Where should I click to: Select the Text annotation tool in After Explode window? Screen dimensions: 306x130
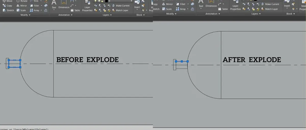coord(201,4)
